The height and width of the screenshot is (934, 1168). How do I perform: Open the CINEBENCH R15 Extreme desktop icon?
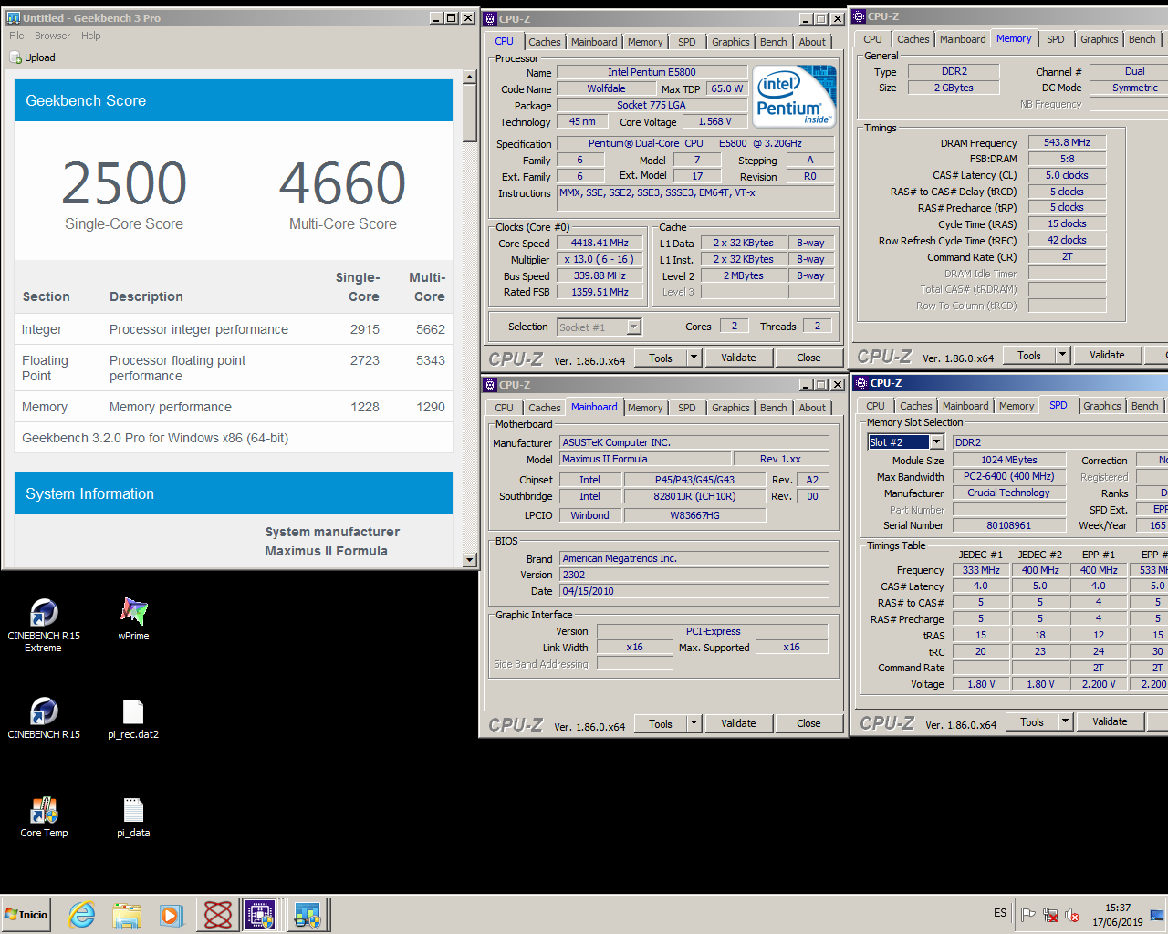[44, 624]
